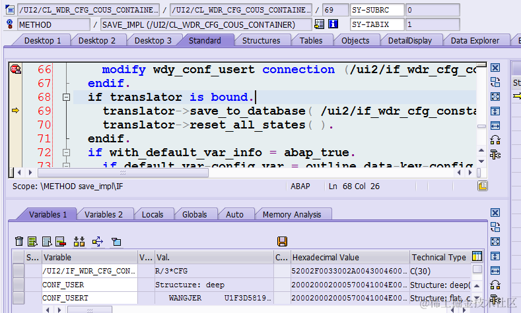Click the R/3*CFG value cell
The height and width of the screenshot is (313, 521).
(214, 271)
